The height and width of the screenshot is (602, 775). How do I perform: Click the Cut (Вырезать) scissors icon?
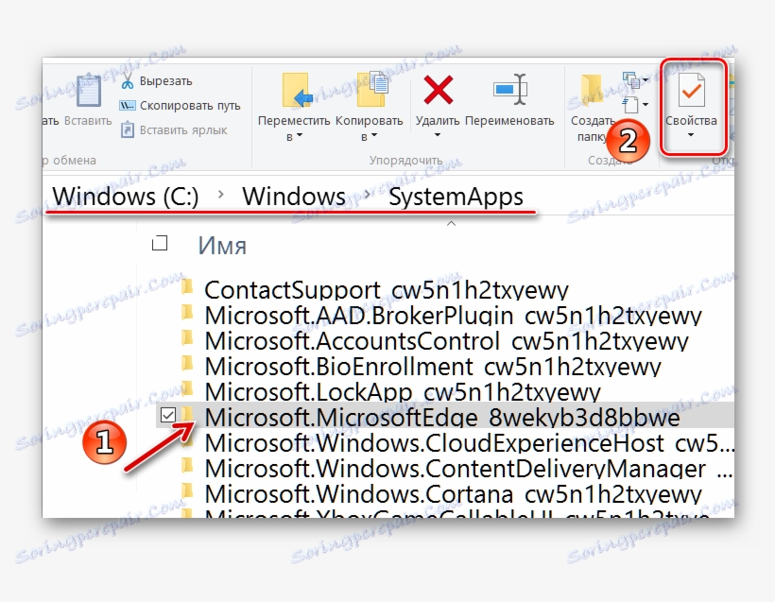tap(127, 81)
